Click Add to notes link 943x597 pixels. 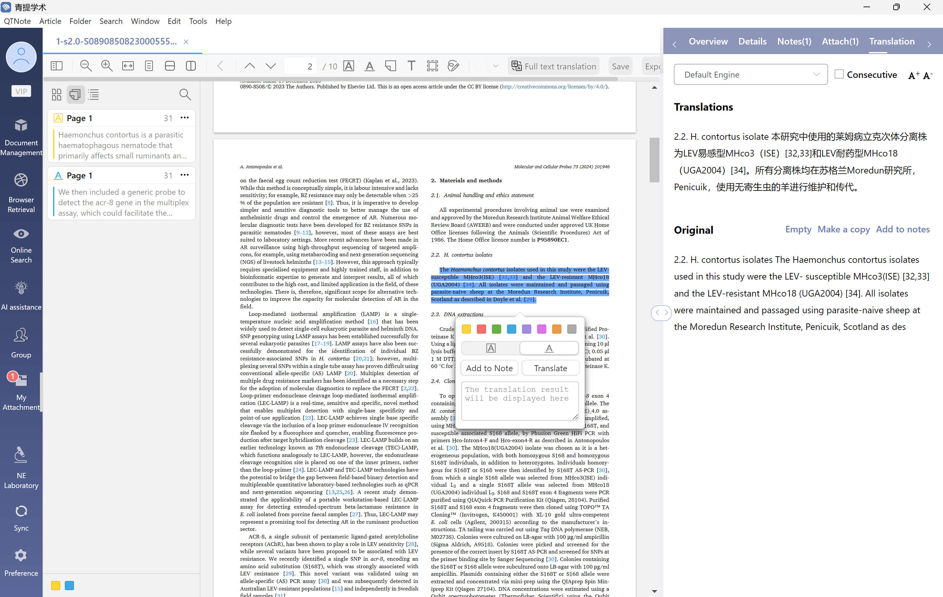(903, 229)
